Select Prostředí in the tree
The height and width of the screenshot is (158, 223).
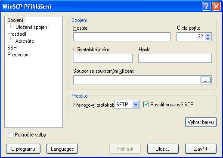point(17,34)
